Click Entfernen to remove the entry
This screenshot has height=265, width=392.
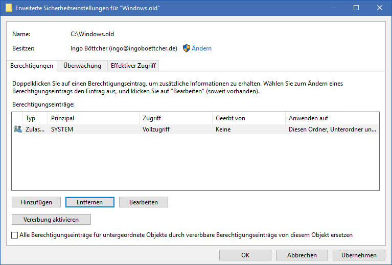pyautogui.click(x=90, y=202)
